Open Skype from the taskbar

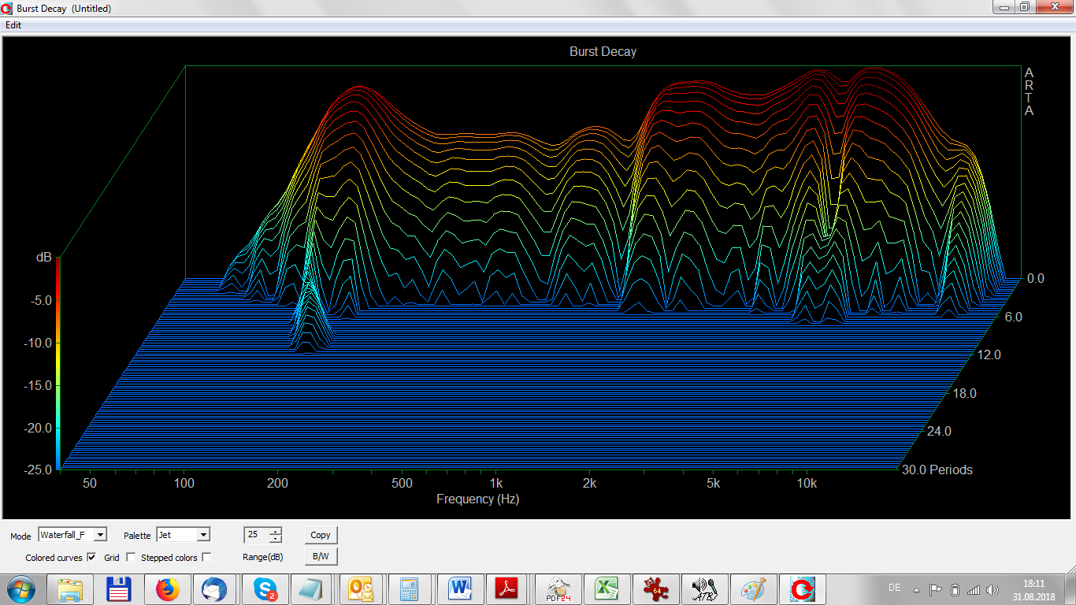click(265, 588)
